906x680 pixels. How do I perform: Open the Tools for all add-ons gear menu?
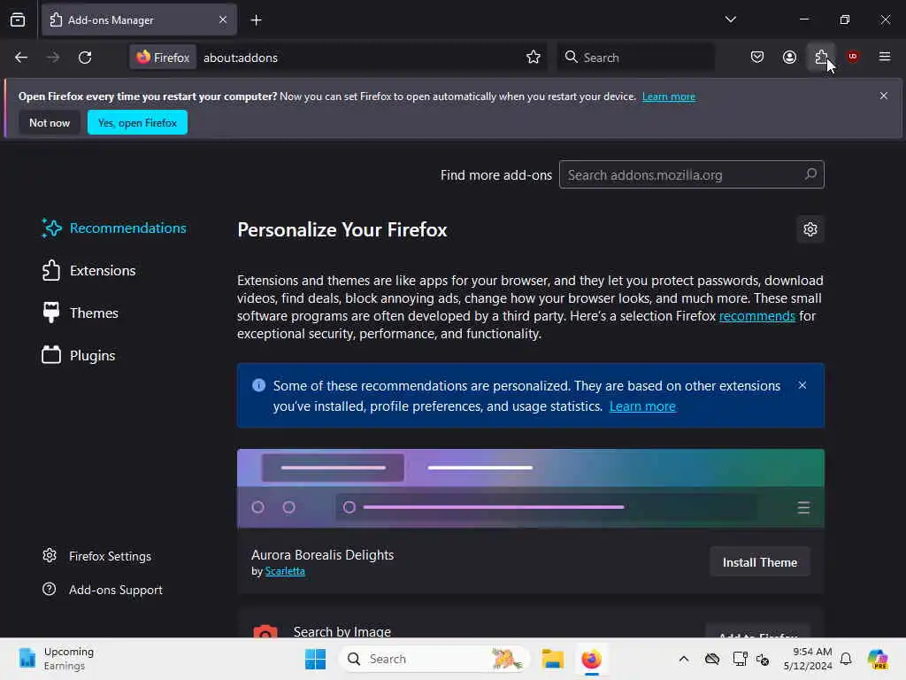pos(810,229)
